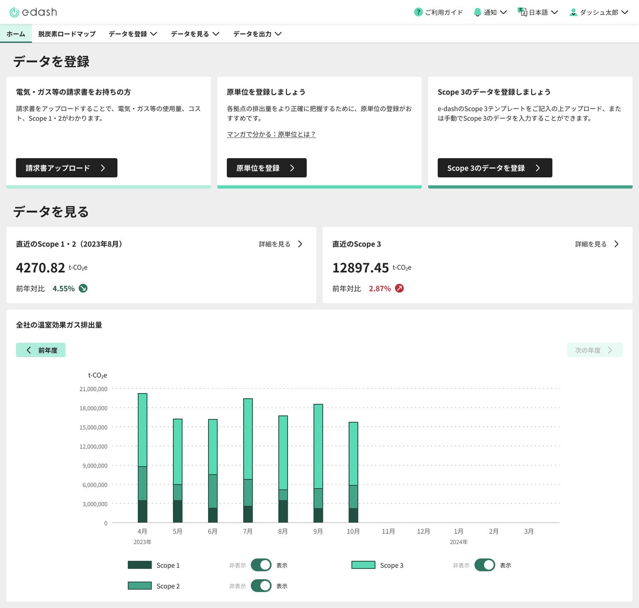The width and height of the screenshot is (639, 608).
Task: Expand the 通知 dropdown
Action: pos(490,12)
